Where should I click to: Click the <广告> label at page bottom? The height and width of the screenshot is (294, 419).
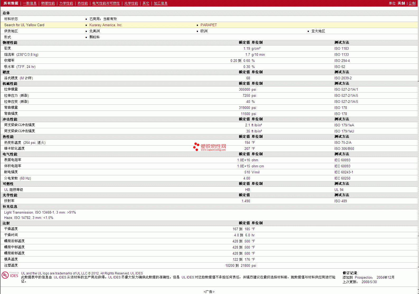(209, 292)
